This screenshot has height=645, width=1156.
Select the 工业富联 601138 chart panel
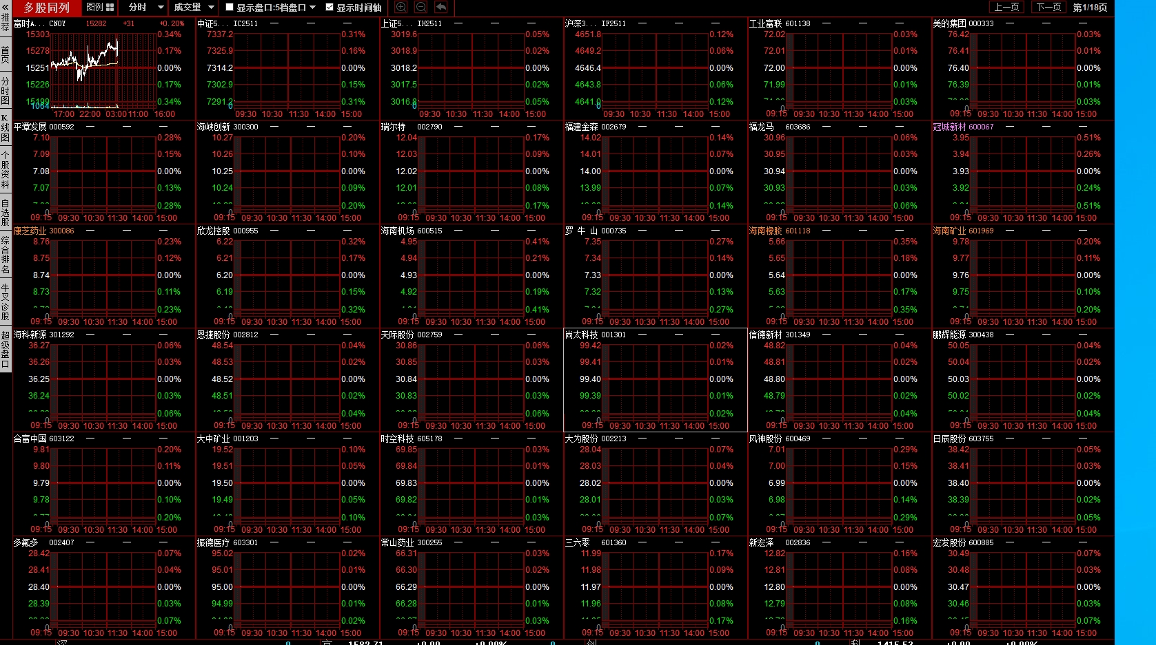tap(840, 69)
